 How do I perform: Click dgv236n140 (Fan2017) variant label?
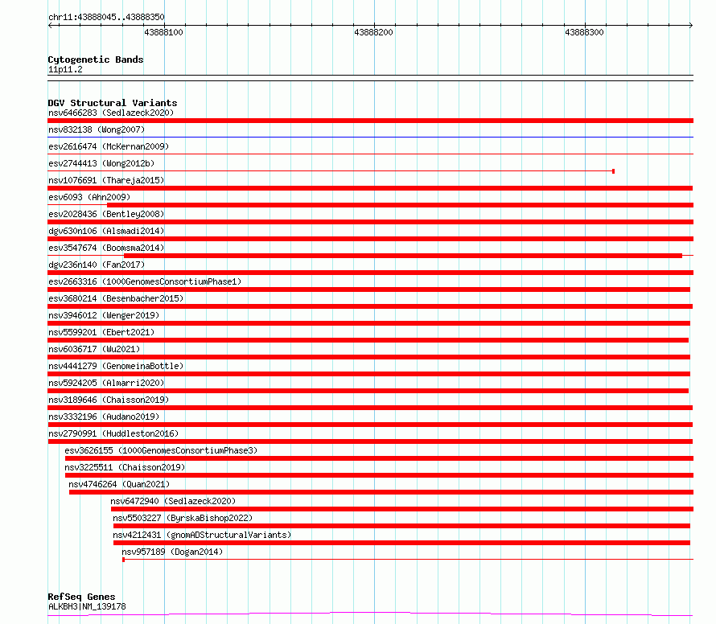pyautogui.click(x=97, y=265)
